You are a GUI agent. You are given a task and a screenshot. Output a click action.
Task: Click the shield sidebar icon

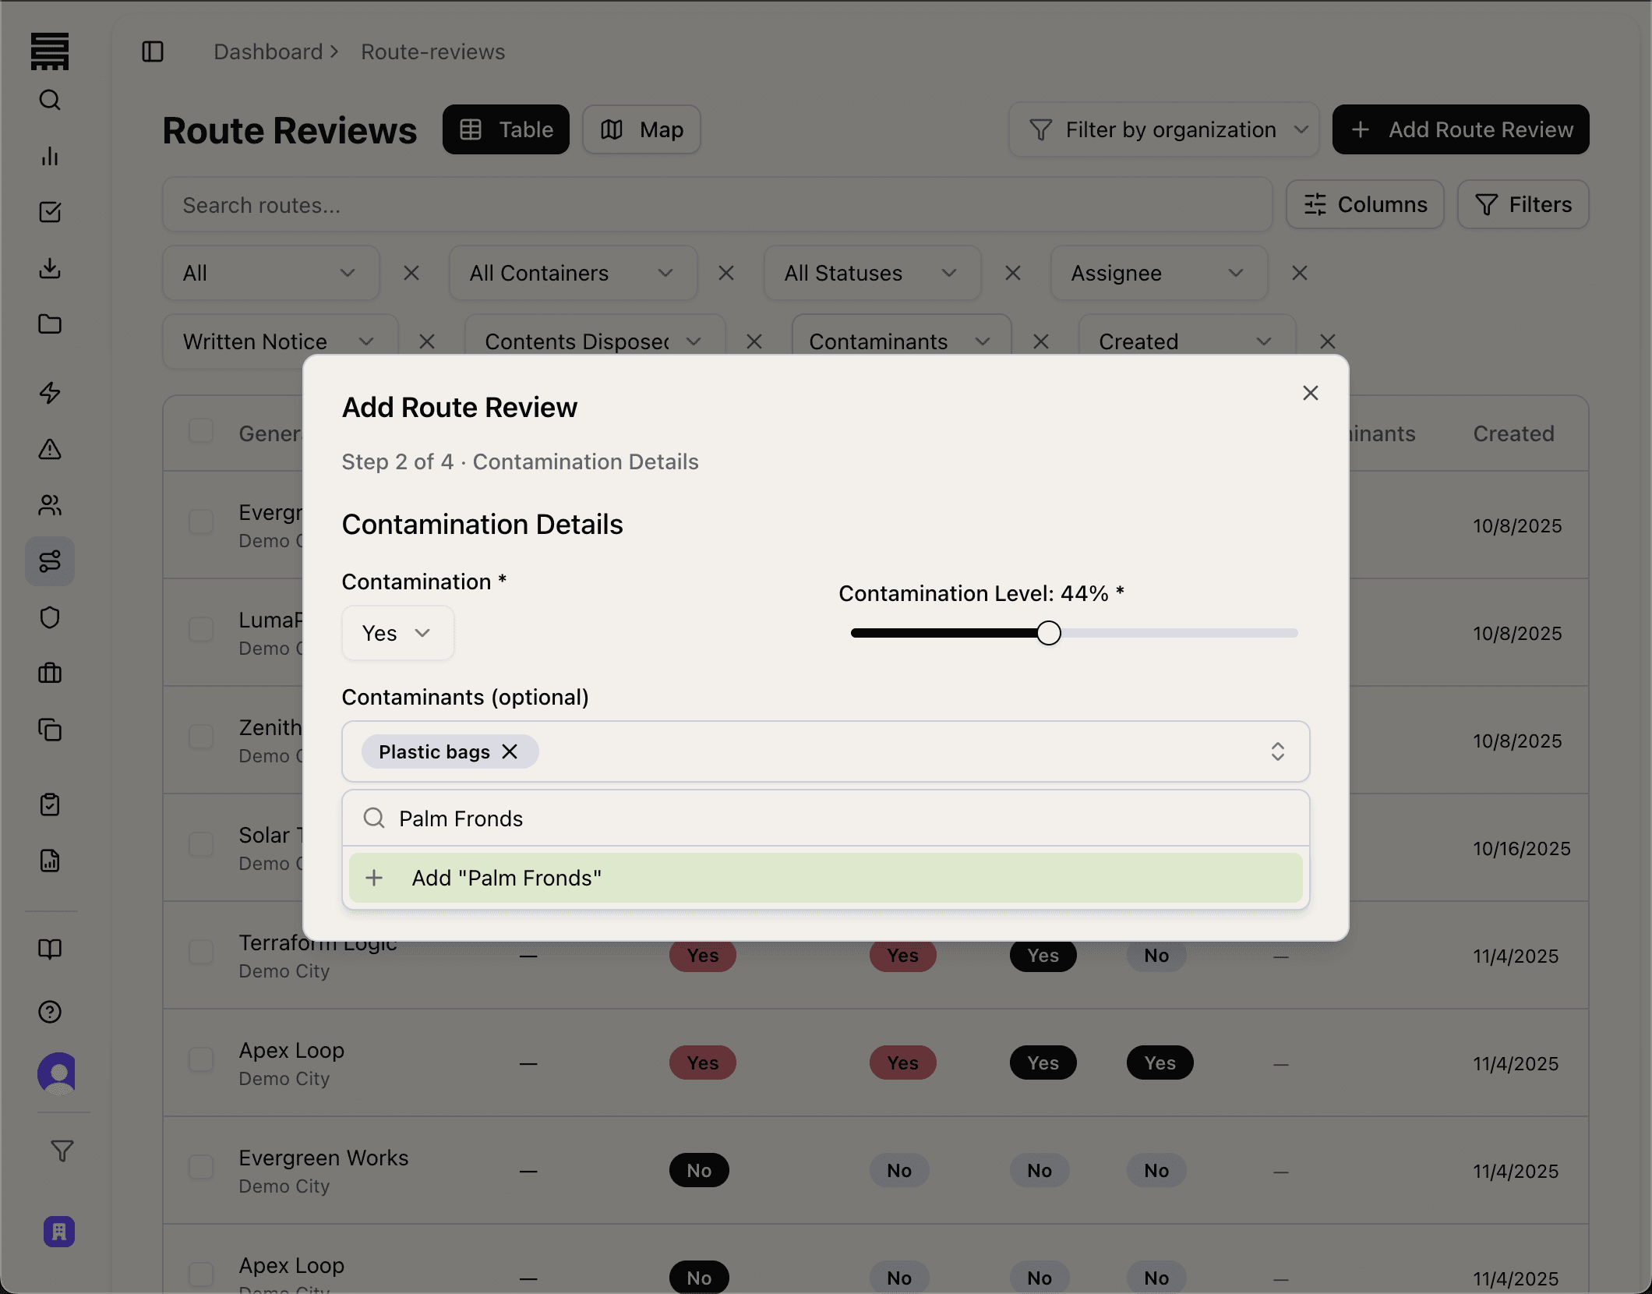(x=50, y=617)
